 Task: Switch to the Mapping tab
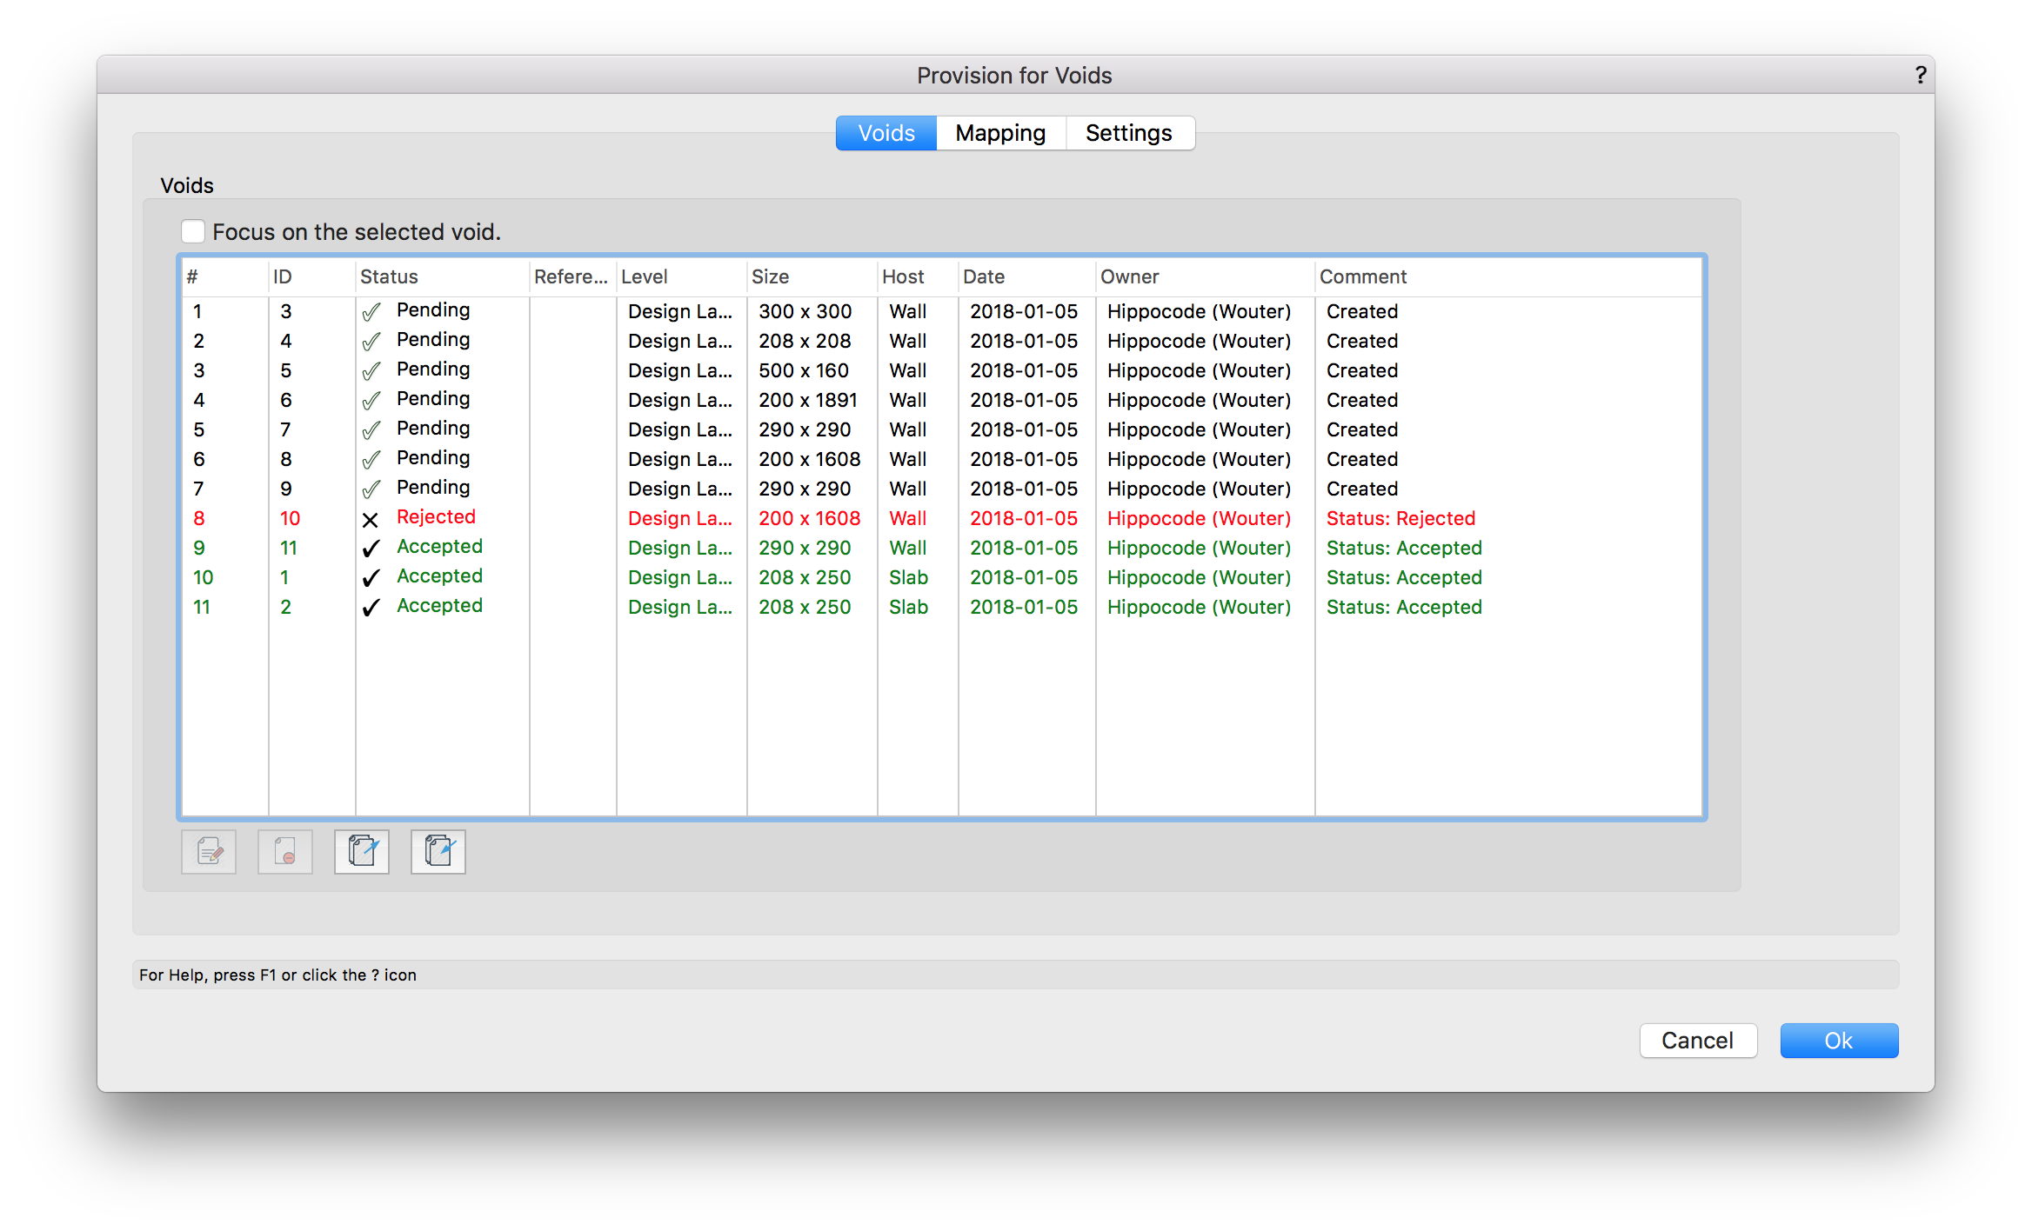tap(1000, 133)
